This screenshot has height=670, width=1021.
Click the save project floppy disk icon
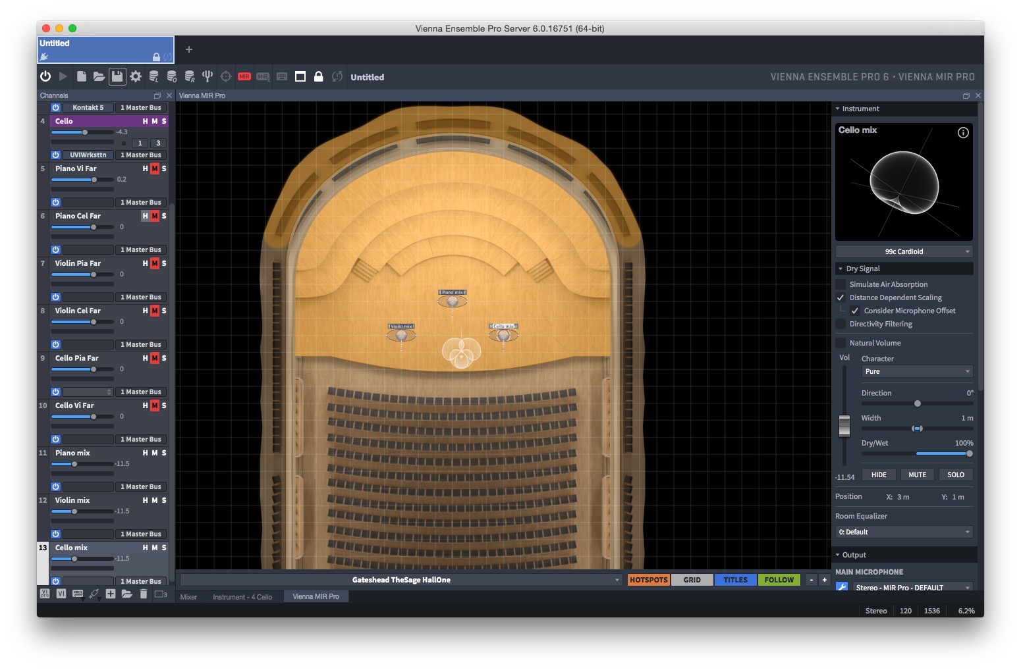point(117,76)
